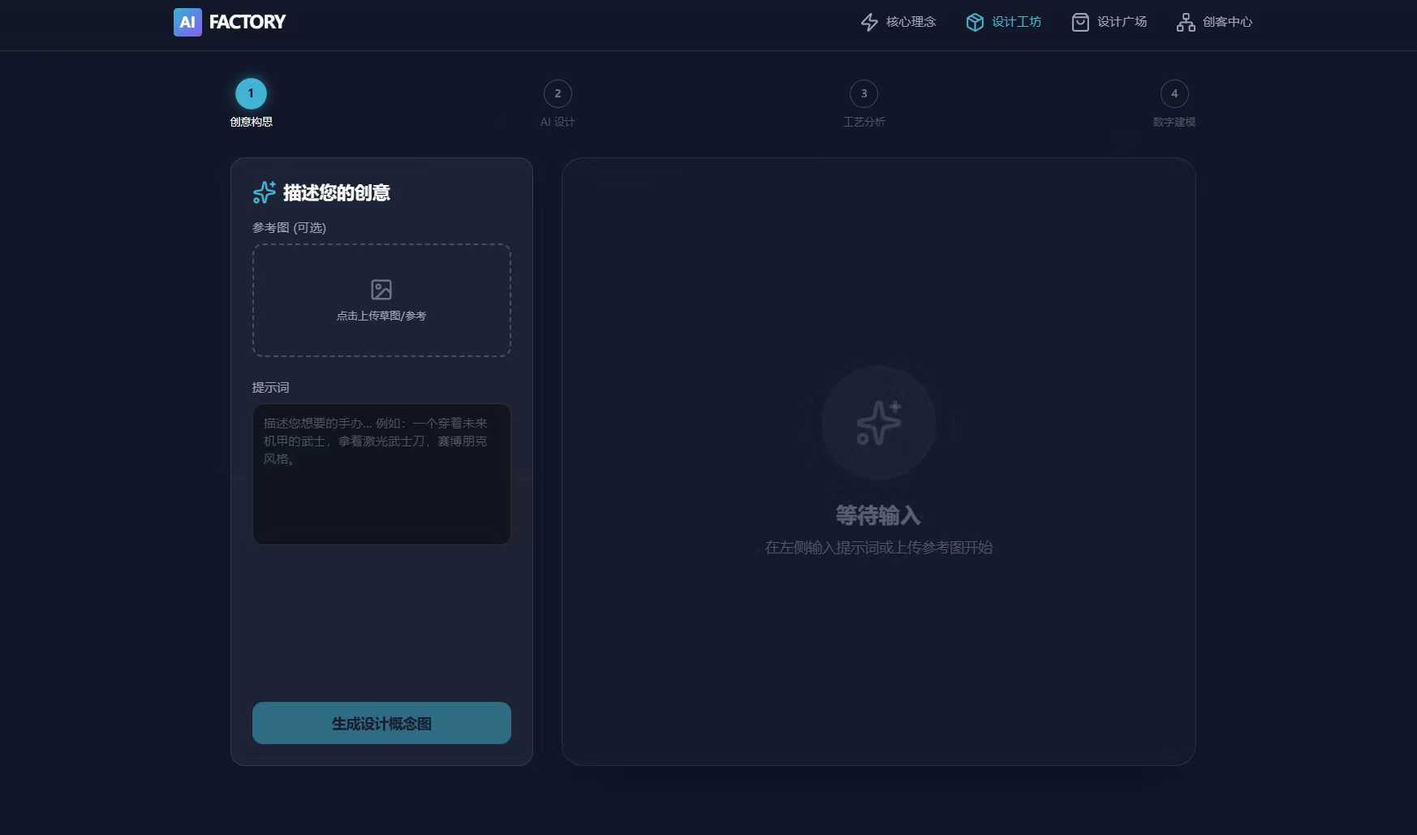Screen dimensions: 1417x835
Task: Go to step 4 数字建模
Action: (1174, 93)
